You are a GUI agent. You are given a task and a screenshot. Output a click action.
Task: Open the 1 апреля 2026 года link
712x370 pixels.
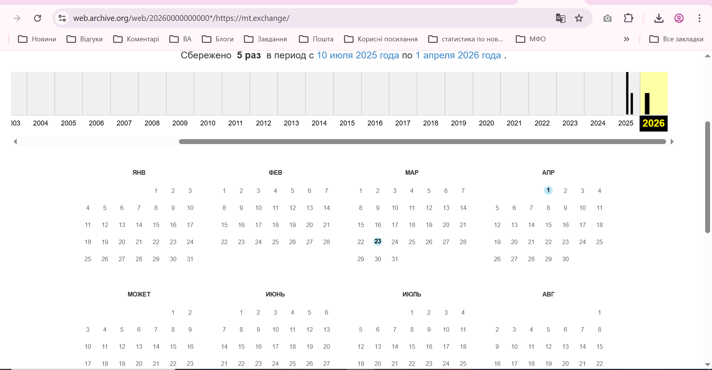click(x=458, y=55)
